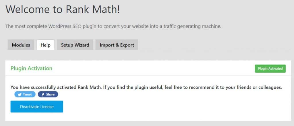Go to the Setup Wizard tab
This screenshot has height=126, width=294.
75,45
